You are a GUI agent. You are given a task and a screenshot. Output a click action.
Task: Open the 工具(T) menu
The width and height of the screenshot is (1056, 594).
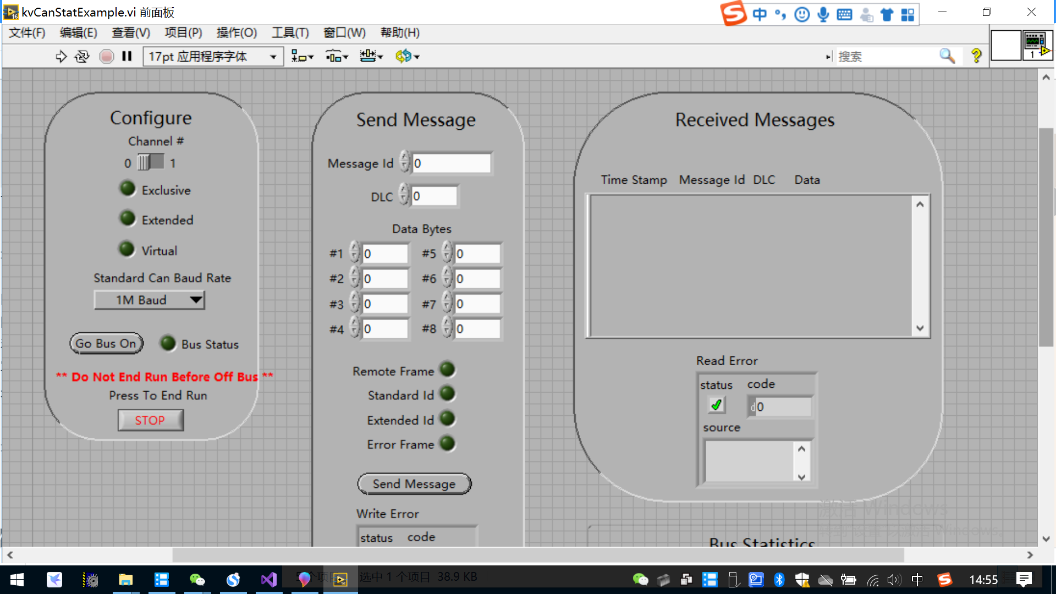point(290,32)
